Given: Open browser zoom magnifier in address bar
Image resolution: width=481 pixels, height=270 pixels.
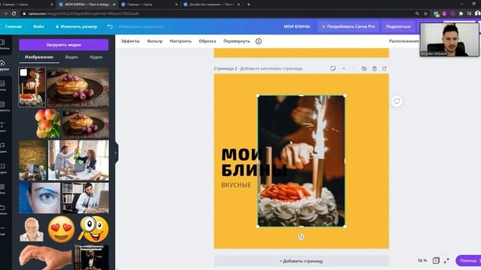Looking at the screenshot, I should point(417,13).
